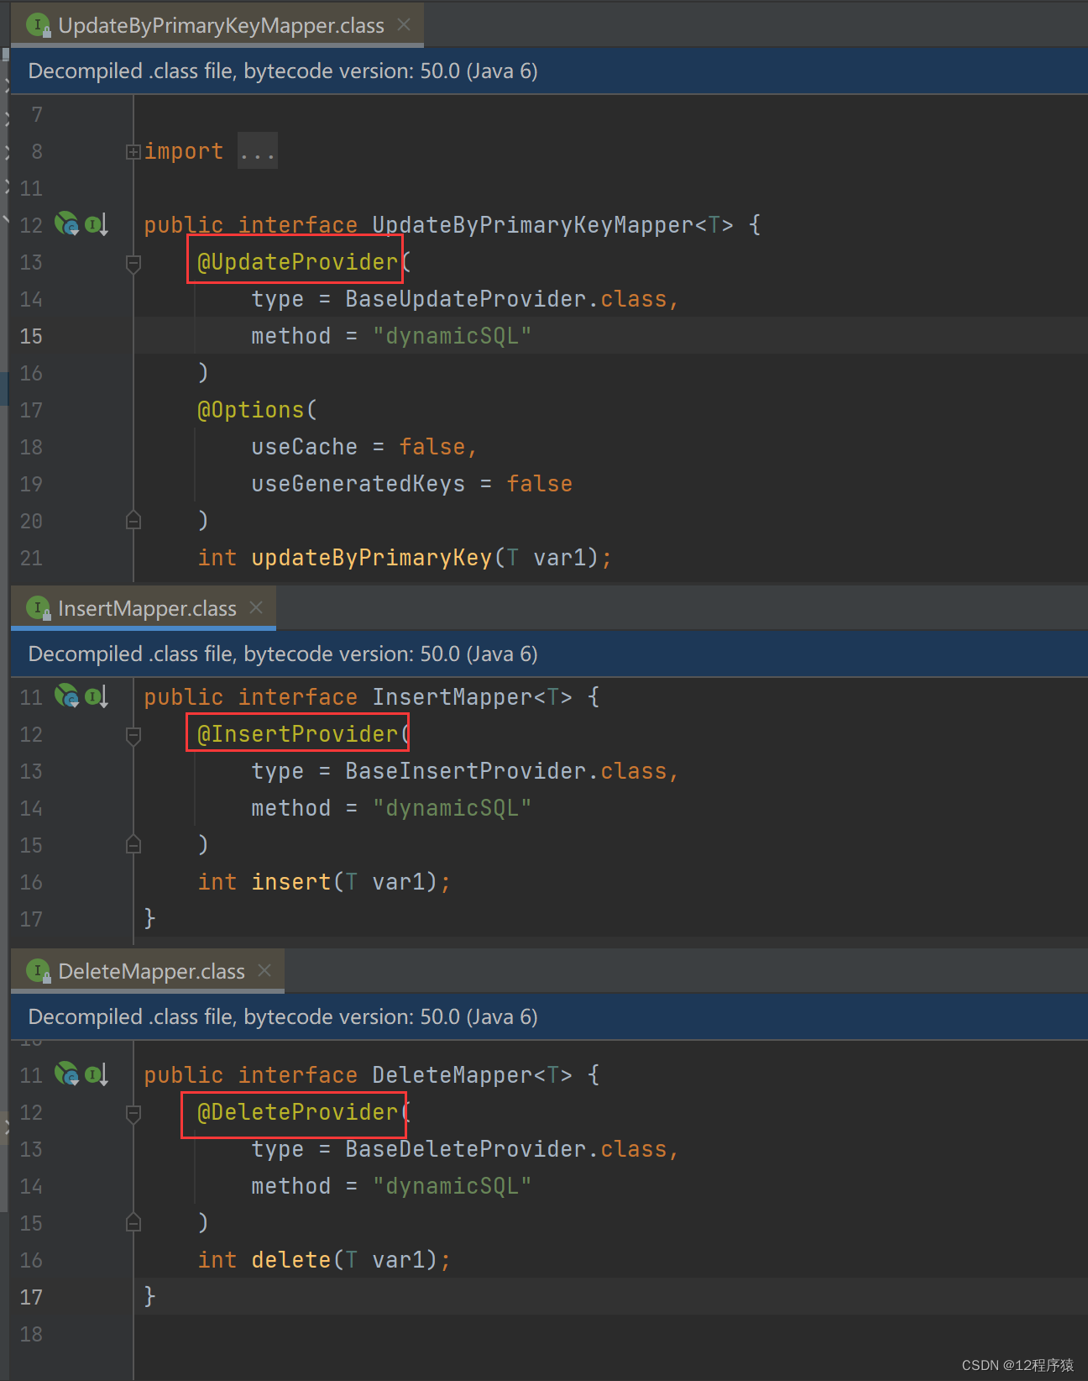This screenshot has height=1381, width=1088.
Task: Click the interface file icon on UpdateByPrimaryKeyMapper tab
Action: point(39,25)
